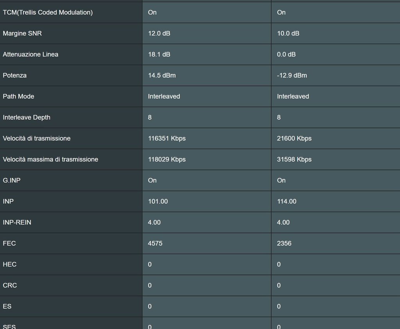Click the 'Interleave Depth' label
Image resolution: width=400 pixels, height=329 pixels.
coord(27,117)
